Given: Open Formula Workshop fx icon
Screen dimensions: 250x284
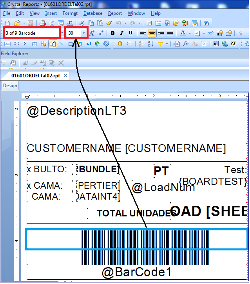Looking at the screenshot, I should (x=185, y=44).
